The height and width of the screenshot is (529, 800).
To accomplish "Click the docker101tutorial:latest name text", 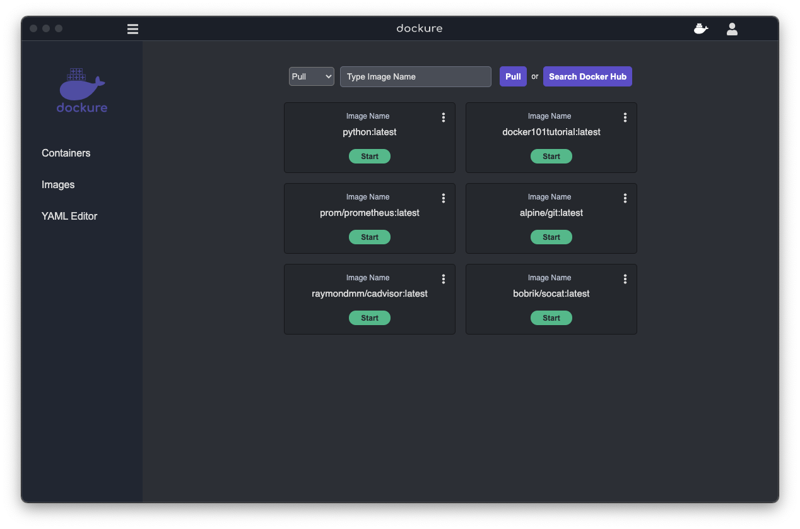I will 551,133.
